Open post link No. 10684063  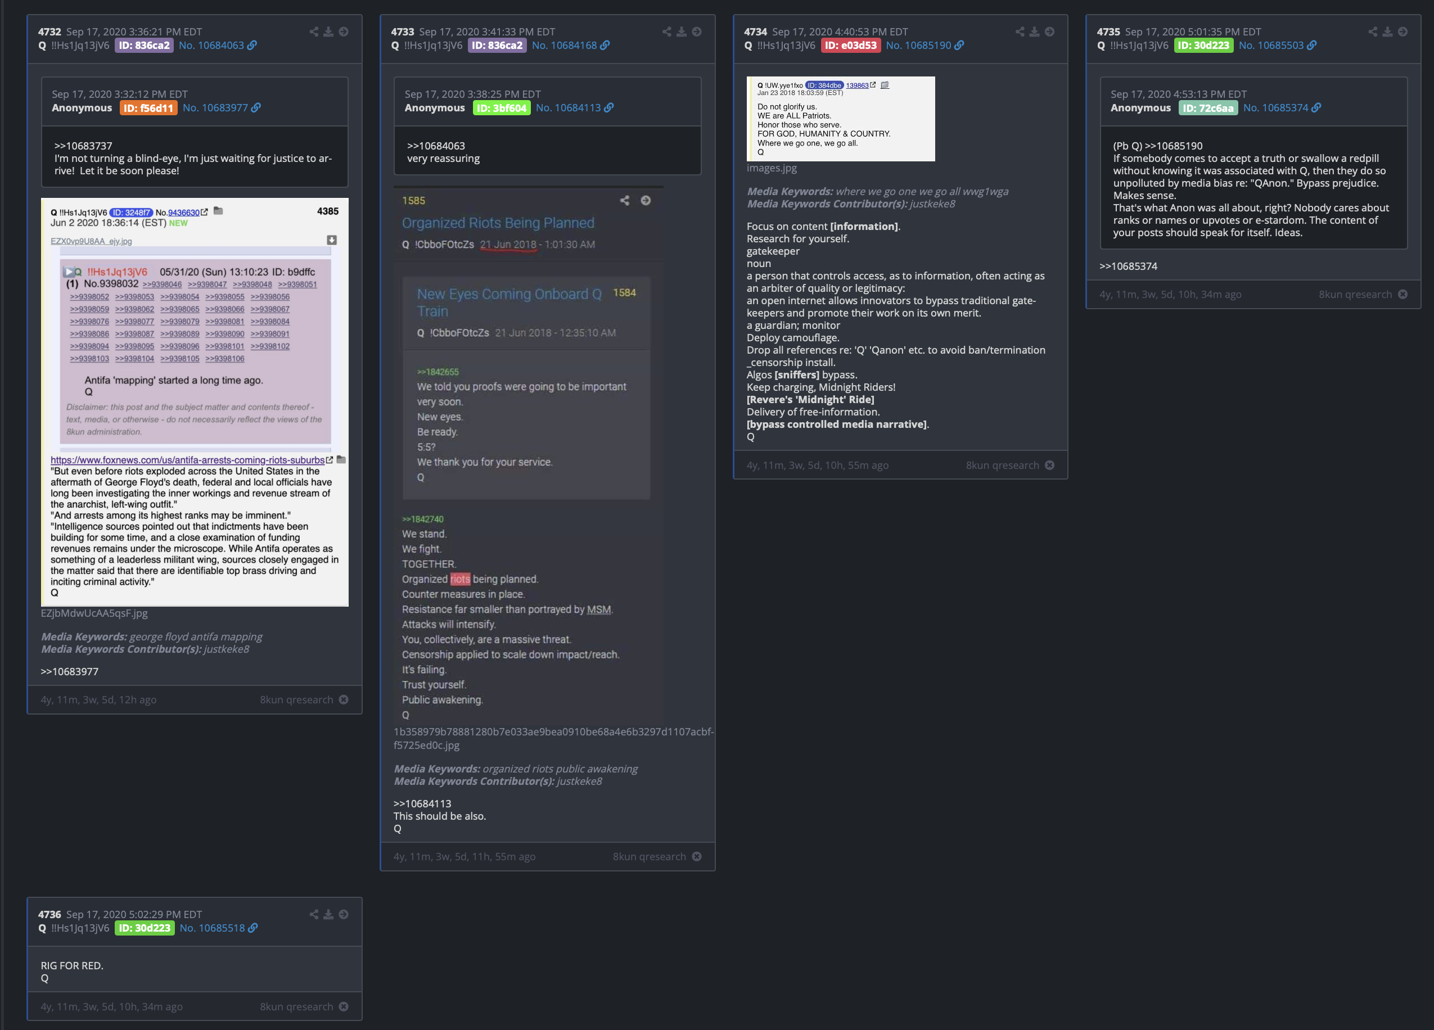pos(211,46)
